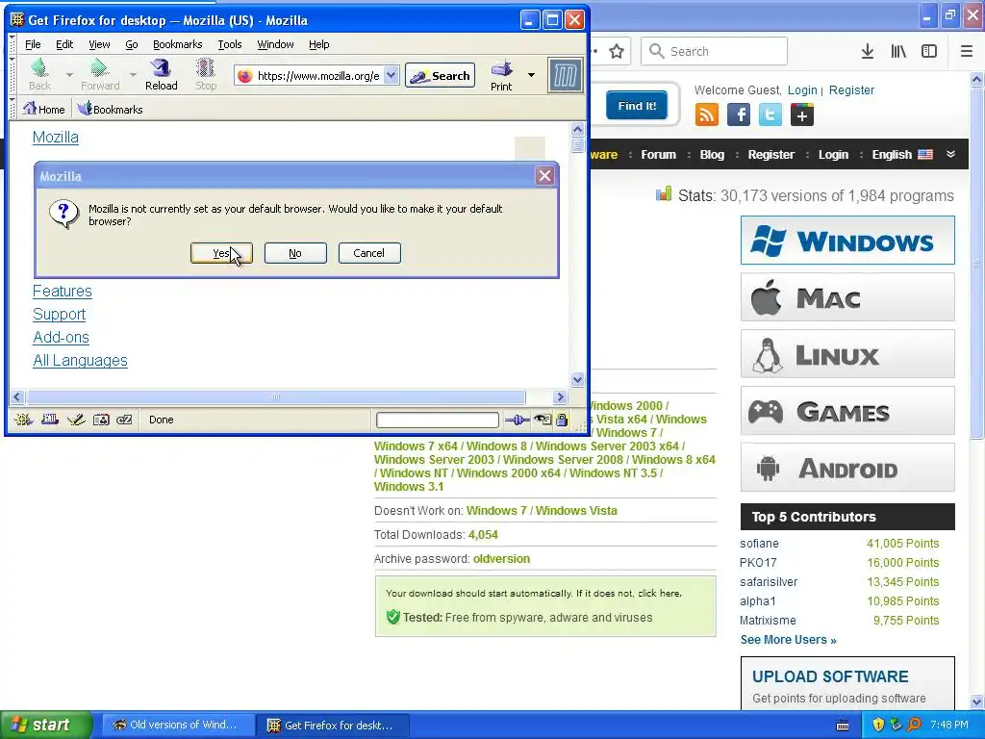Click the taskbar clock showing 7:48 PM

tap(949, 726)
